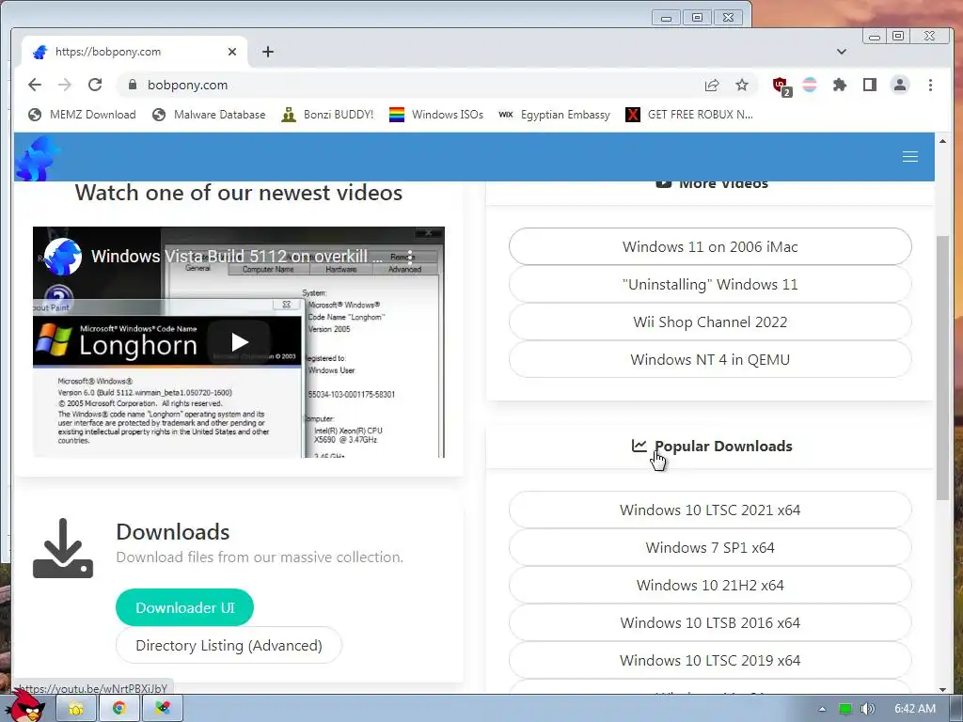Click the page scrollbar thumb
Screen dimensions: 963x722
point(942,368)
